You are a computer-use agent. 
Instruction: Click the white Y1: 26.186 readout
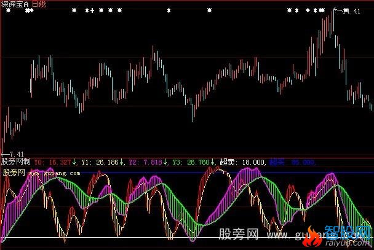point(100,162)
